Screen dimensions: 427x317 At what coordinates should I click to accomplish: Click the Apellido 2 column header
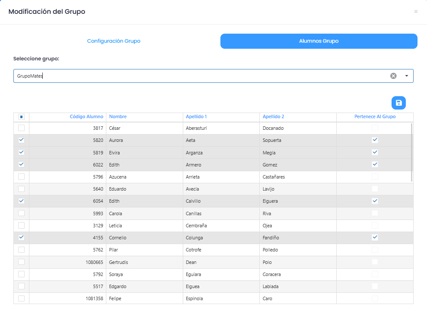pos(273,116)
